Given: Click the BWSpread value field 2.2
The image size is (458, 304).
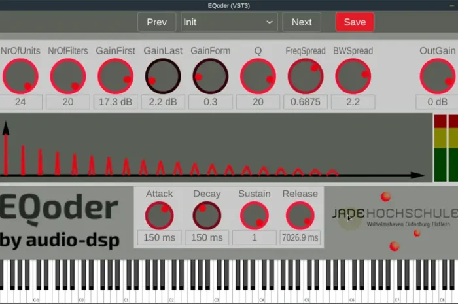Looking at the screenshot, I should click(353, 102).
